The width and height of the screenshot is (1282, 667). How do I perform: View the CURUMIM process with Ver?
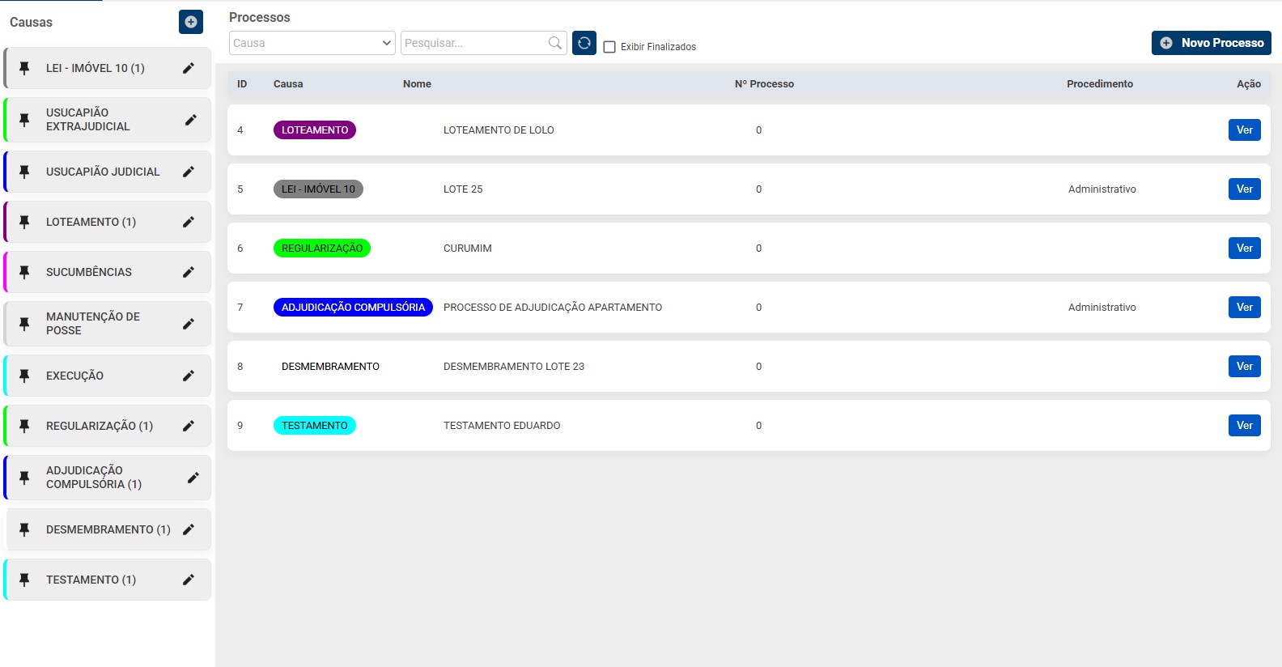pyautogui.click(x=1244, y=249)
